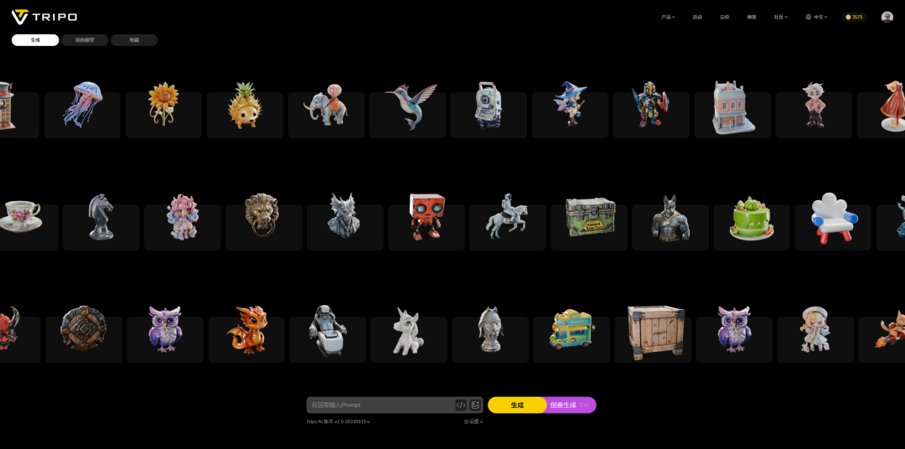Click the image upload icon in prompt box
905x449 pixels.
(475, 405)
